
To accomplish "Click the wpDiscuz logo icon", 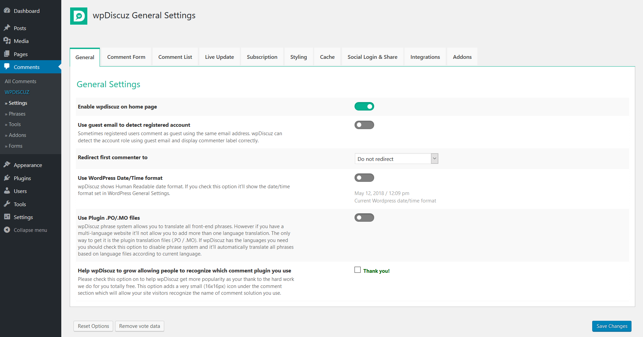I will coord(79,16).
